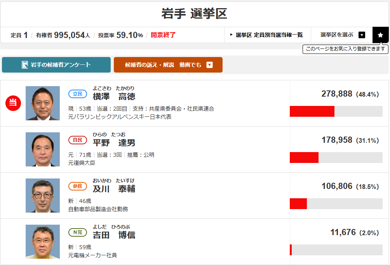Screen dimensions: 390x265
Task: Click the 選挙区を選ぶ menu label
Action: tap(337, 35)
